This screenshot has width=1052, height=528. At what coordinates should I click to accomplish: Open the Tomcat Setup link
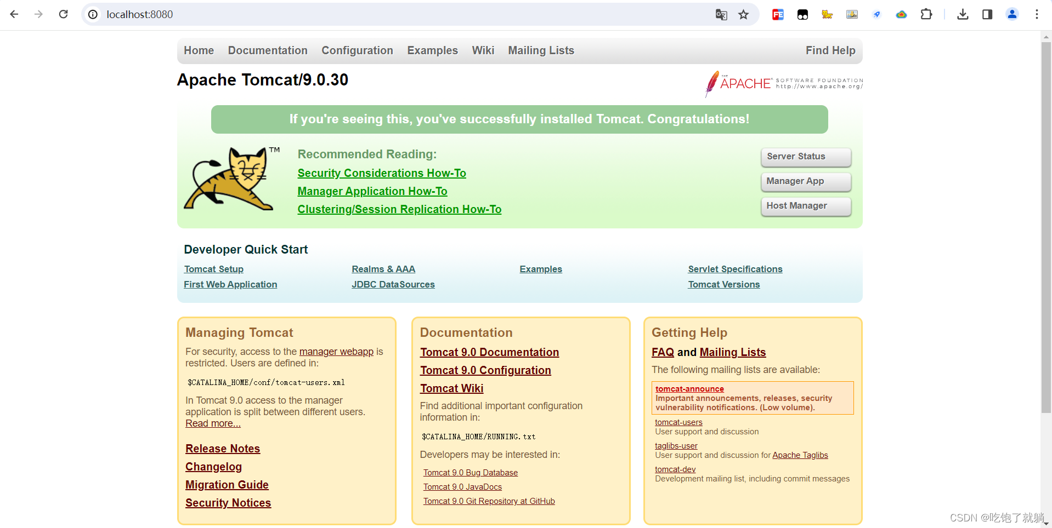pos(214,269)
